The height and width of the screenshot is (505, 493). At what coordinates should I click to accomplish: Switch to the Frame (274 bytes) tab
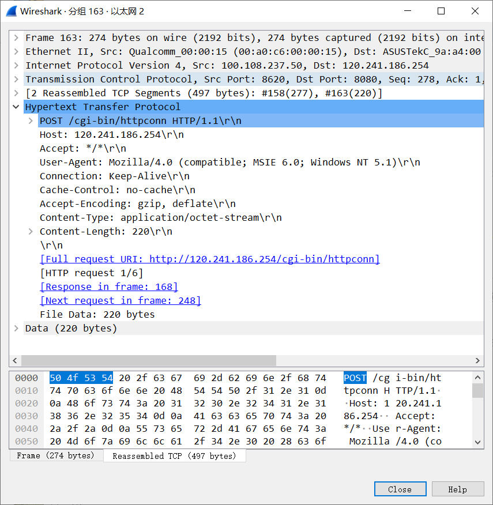[57, 456]
